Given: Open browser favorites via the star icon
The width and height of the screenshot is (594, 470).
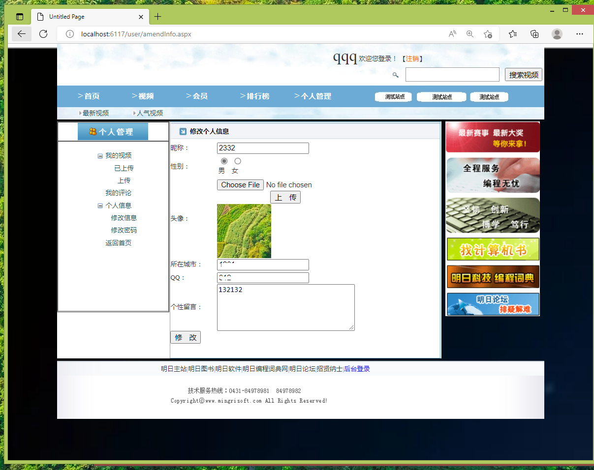Looking at the screenshot, I should (x=512, y=34).
